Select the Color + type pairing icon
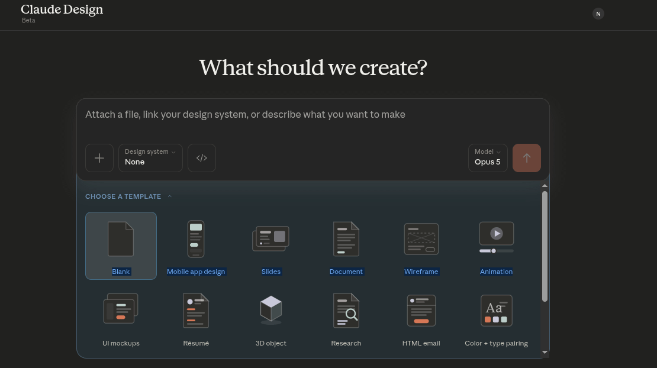The height and width of the screenshot is (368, 657). (x=496, y=310)
